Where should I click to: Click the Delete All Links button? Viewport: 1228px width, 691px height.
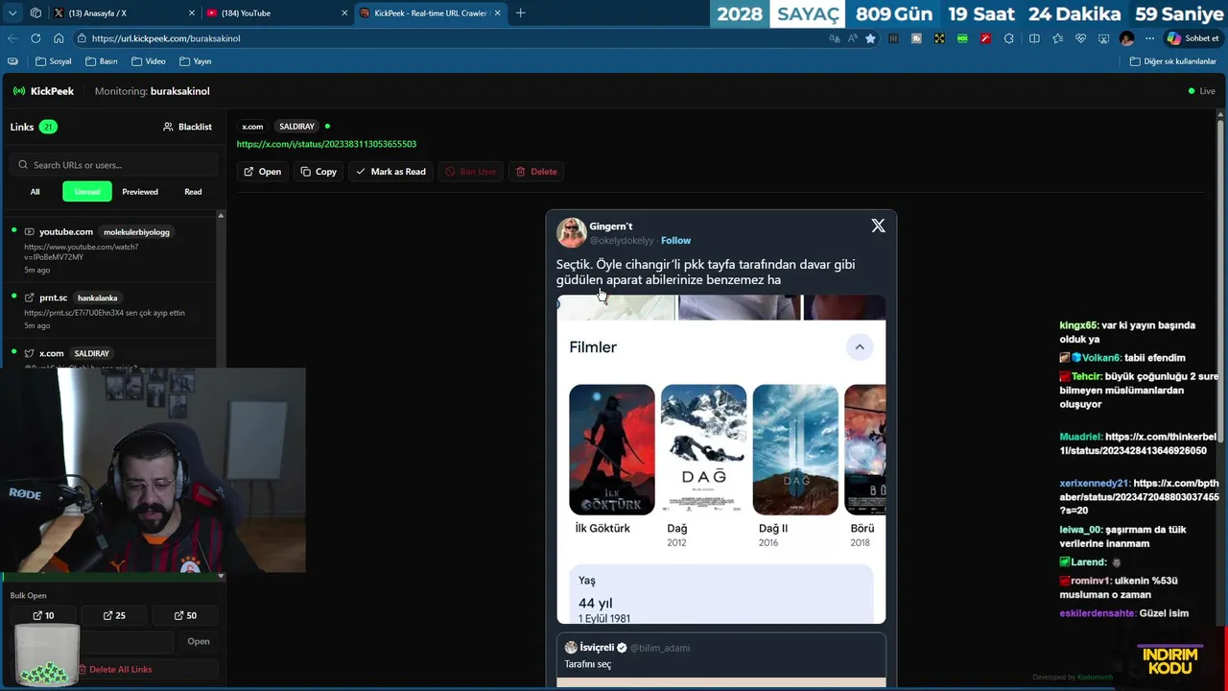point(114,669)
